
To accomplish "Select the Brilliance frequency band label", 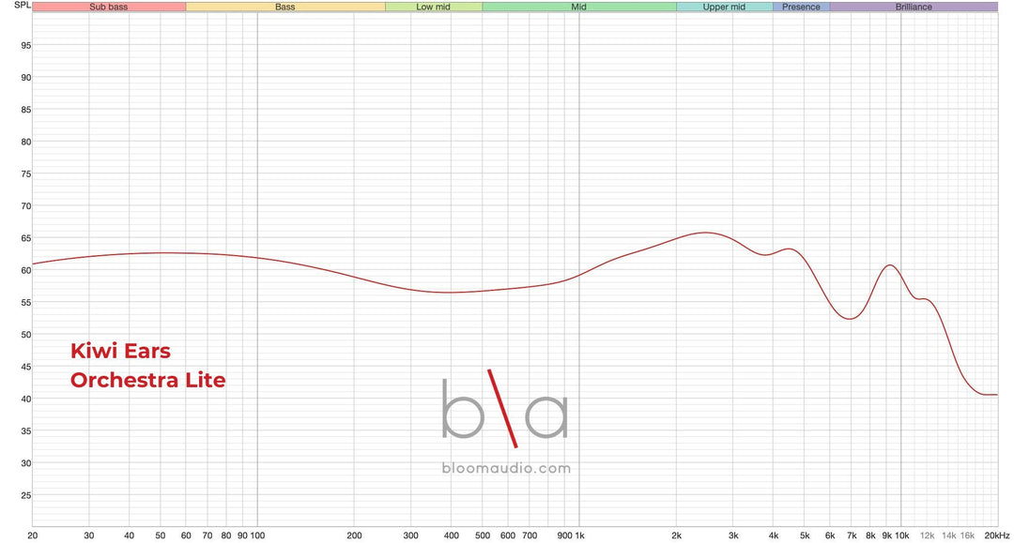I will (914, 8).
